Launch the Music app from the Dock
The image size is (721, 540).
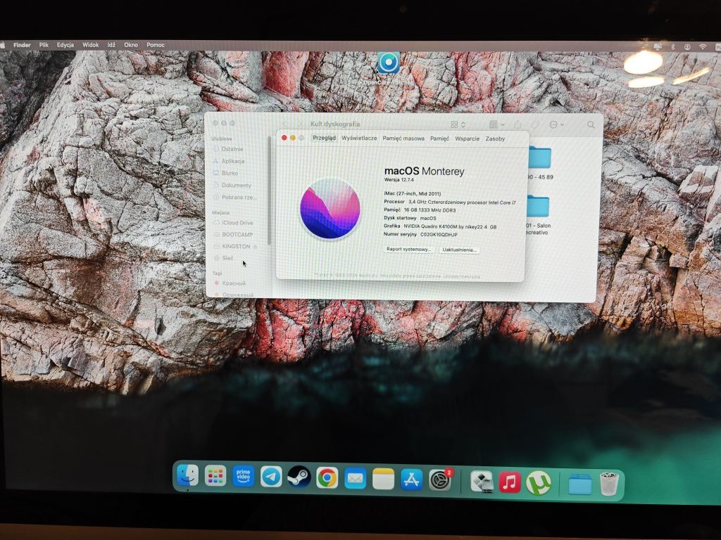pos(510,482)
